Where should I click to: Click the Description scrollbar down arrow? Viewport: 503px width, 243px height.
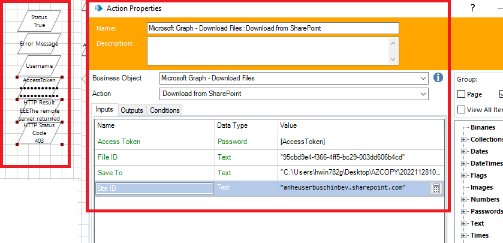coord(393,60)
